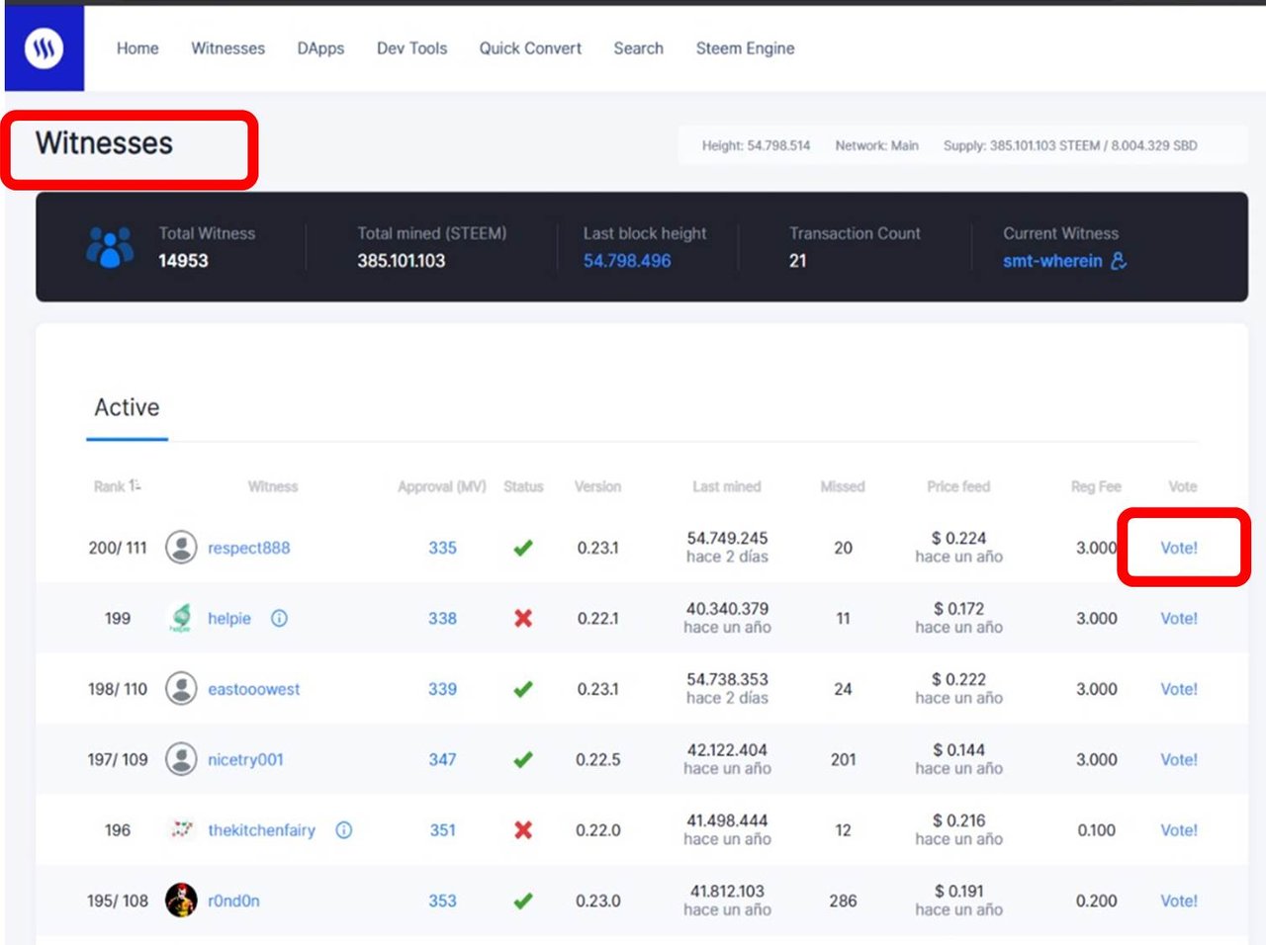This screenshot has height=945, width=1266.
Task: Open r0nd0n witness profile
Action: 233,902
